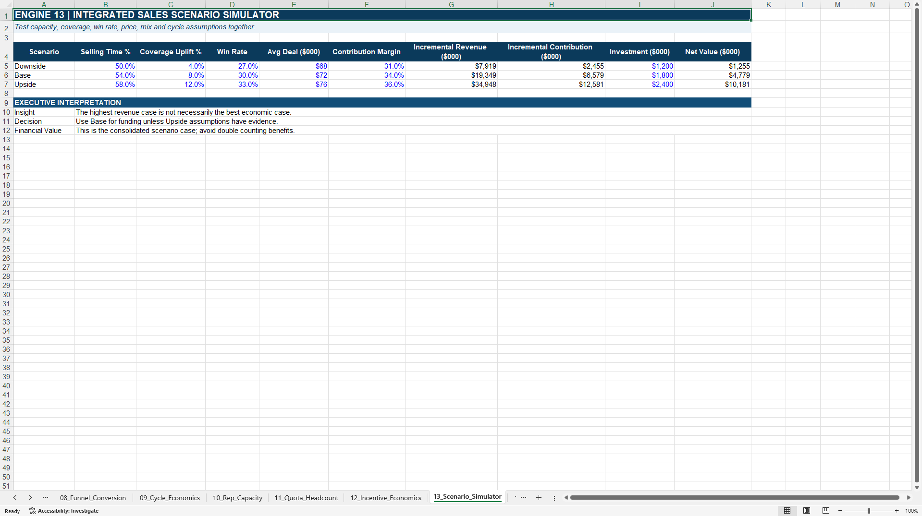The image size is (922, 516).
Task: Select the 13_Scenario_Simulator sheet tab
Action: click(x=467, y=497)
